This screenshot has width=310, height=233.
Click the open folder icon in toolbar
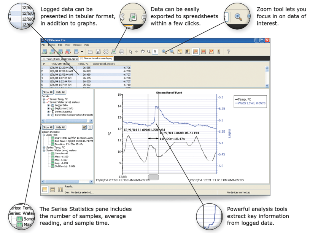[x=90, y=51]
